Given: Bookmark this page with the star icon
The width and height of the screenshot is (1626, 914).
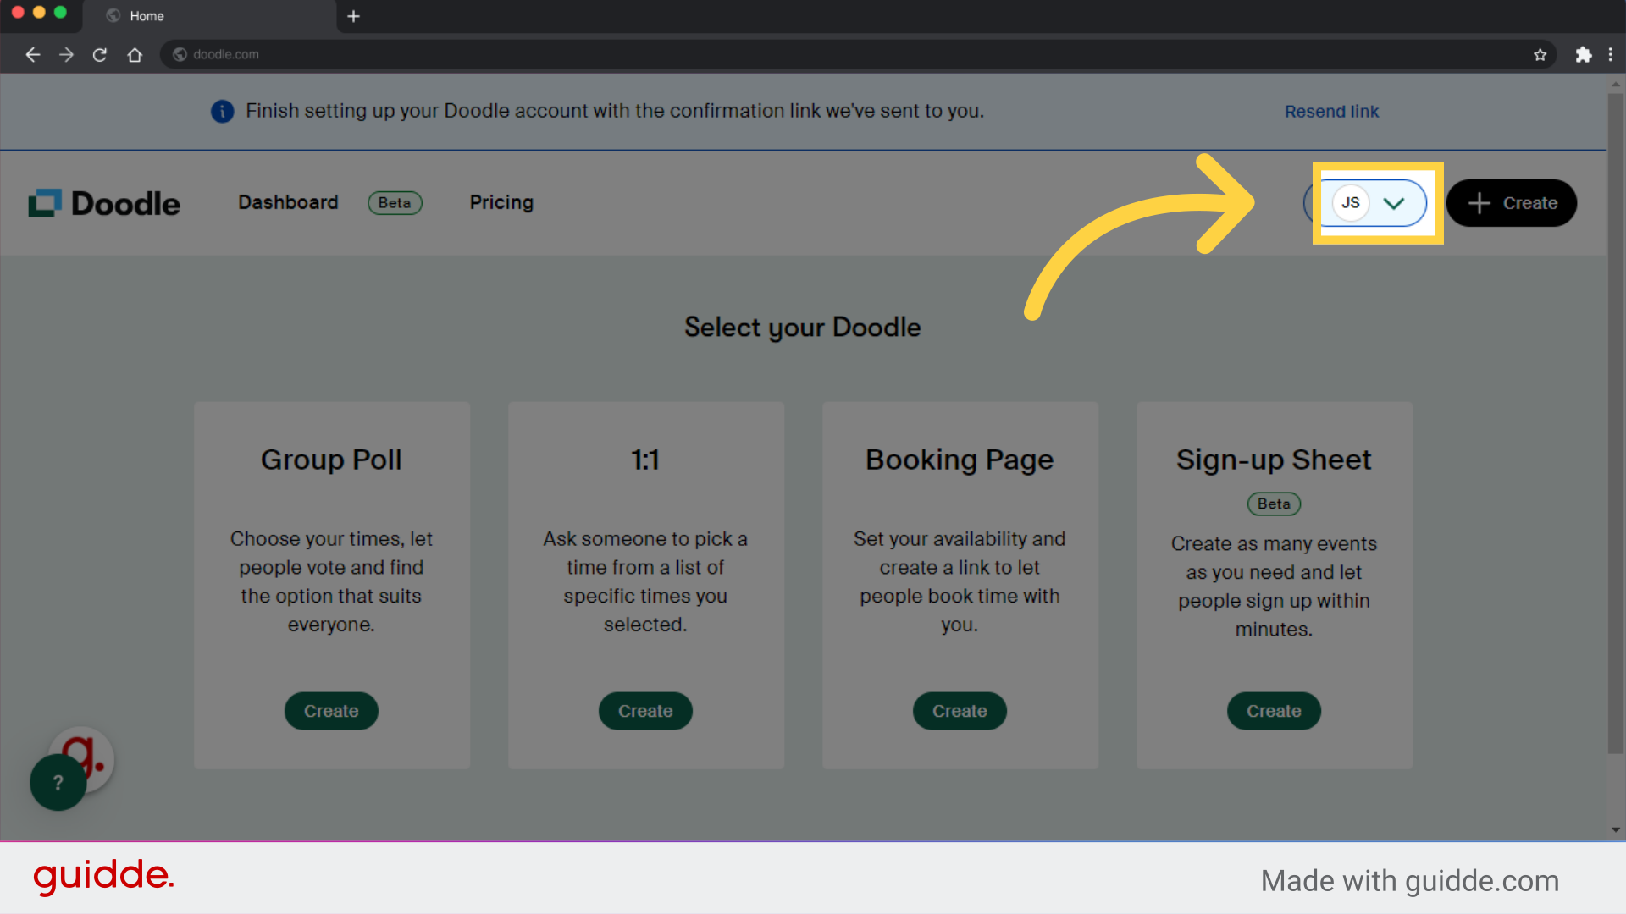Looking at the screenshot, I should (1540, 54).
